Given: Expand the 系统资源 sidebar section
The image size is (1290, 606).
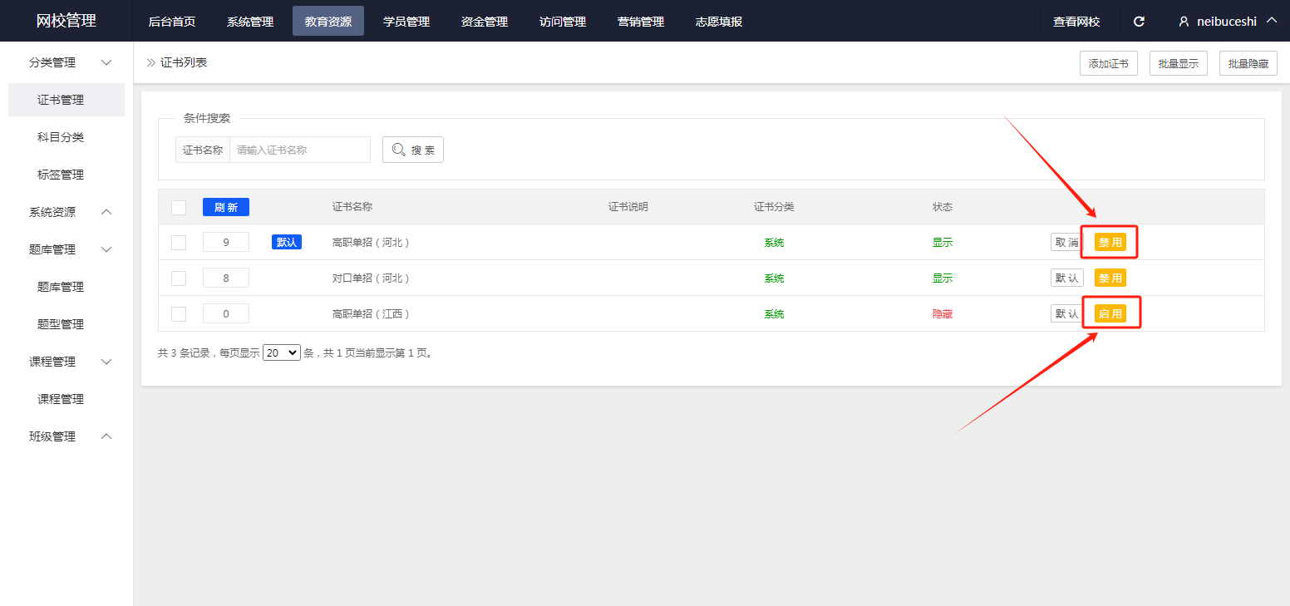Looking at the screenshot, I should (106, 212).
